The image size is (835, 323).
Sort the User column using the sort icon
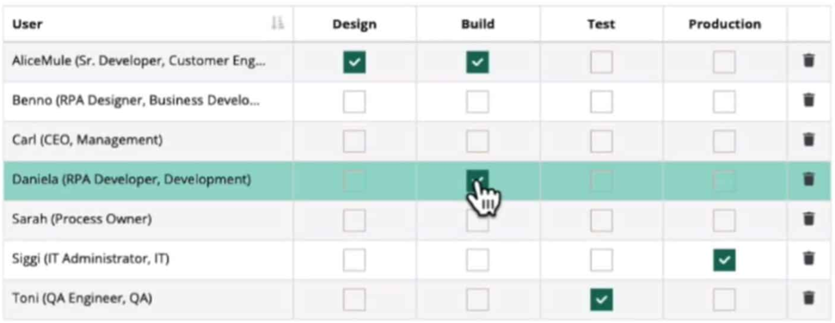coord(278,23)
